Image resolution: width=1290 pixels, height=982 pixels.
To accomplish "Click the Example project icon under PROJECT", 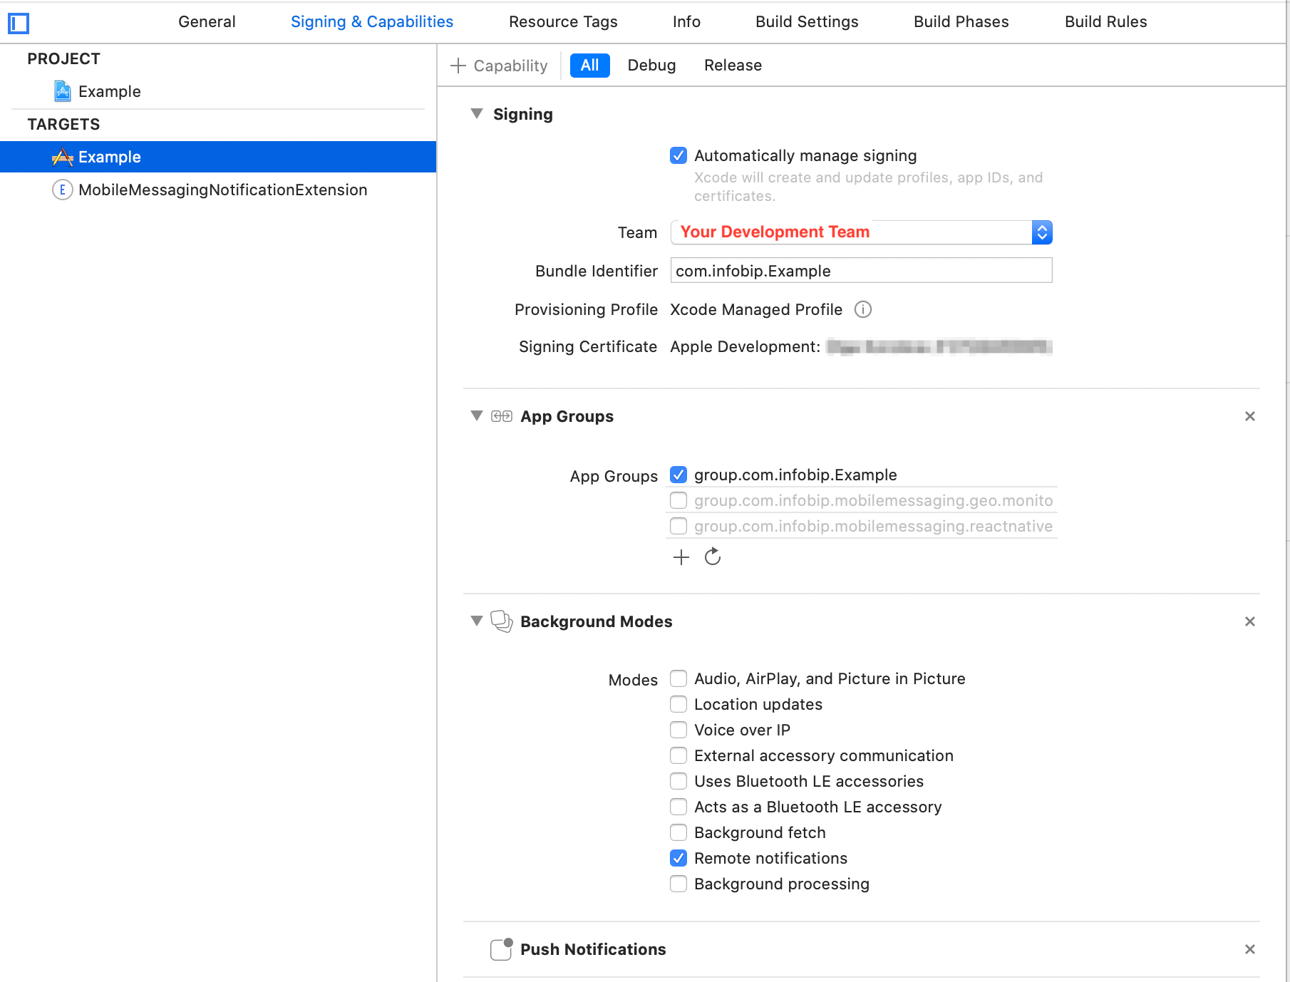I will coord(63,91).
